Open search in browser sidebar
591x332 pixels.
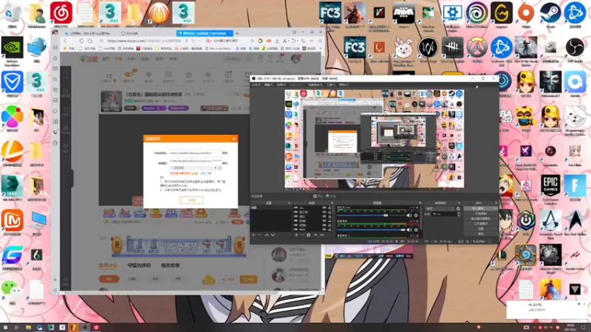55,80
